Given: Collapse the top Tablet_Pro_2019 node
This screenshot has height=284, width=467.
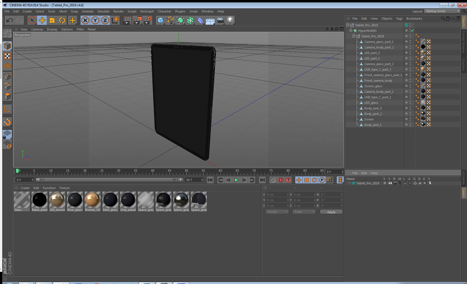Looking at the screenshot, I should coord(347,25).
